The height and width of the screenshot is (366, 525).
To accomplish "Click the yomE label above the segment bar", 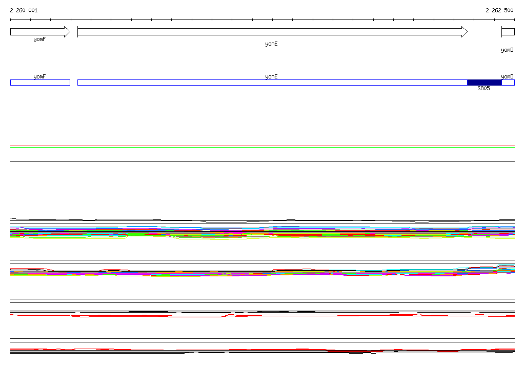I will [271, 76].
